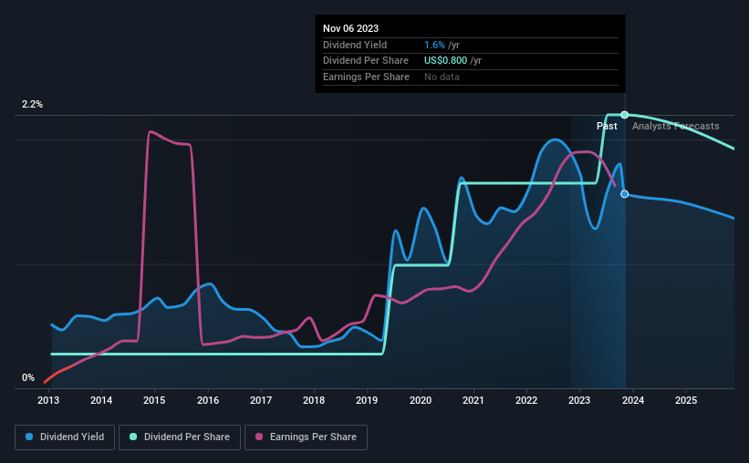The height and width of the screenshot is (463, 749).
Task: Click the 2021 x-axis label
Action: pyautogui.click(x=473, y=400)
